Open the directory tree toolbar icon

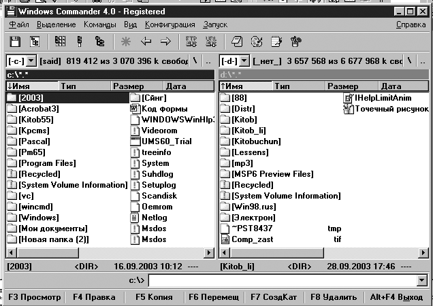[35, 41]
